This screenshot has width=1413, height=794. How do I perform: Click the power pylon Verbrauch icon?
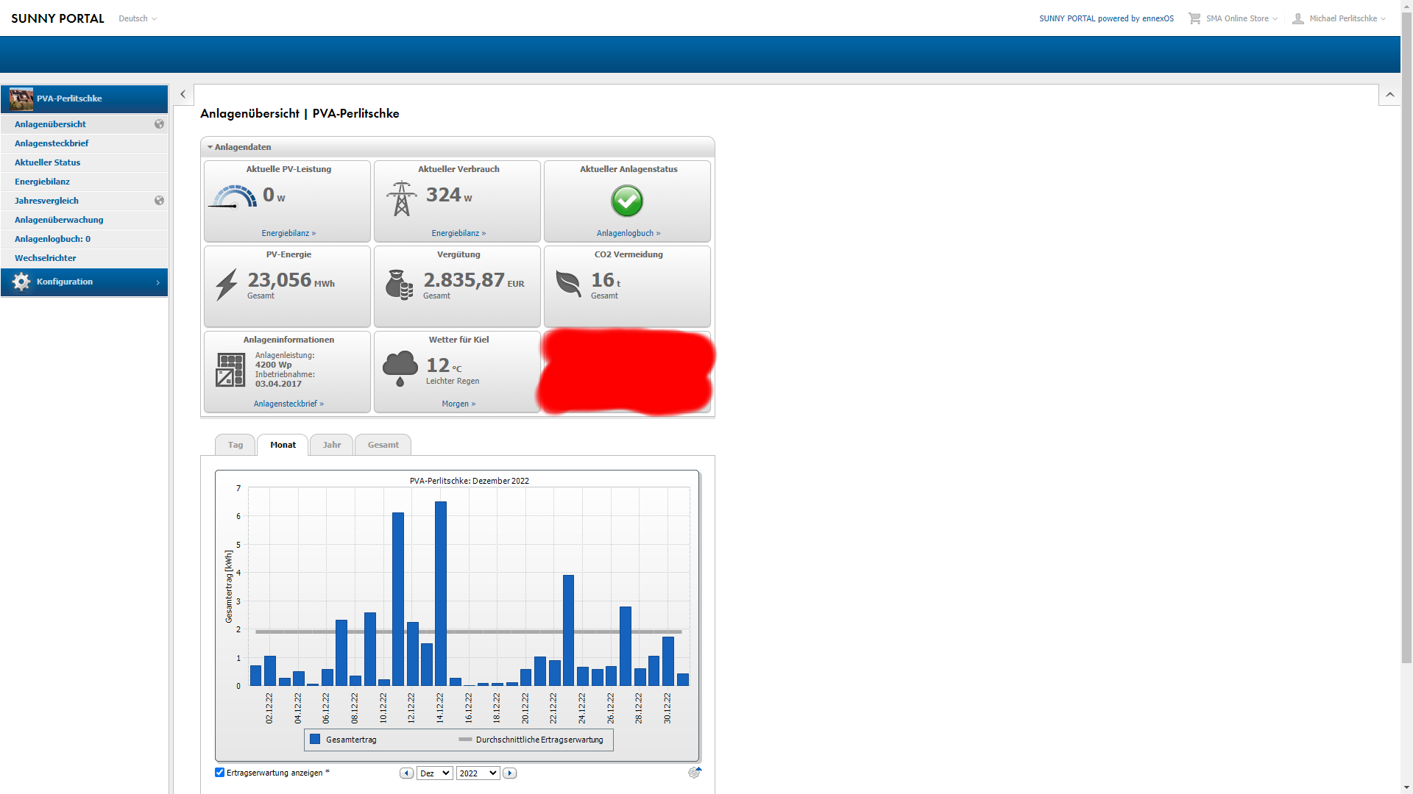tap(401, 198)
